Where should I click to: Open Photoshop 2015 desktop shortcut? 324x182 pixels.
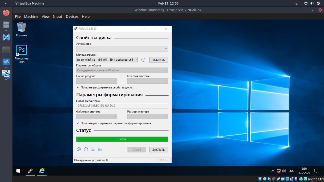(22, 54)
